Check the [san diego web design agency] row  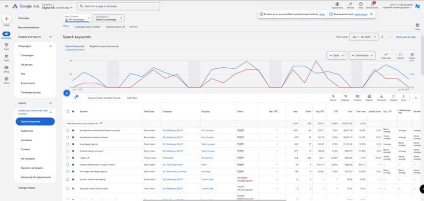coord(67,171)
